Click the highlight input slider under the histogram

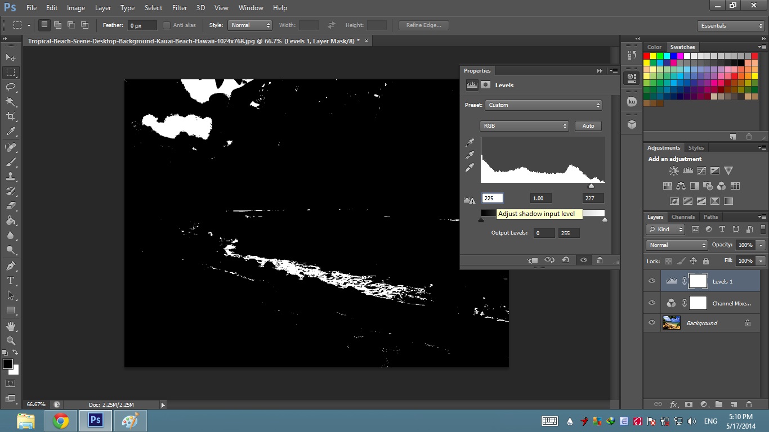coord(591,186)
